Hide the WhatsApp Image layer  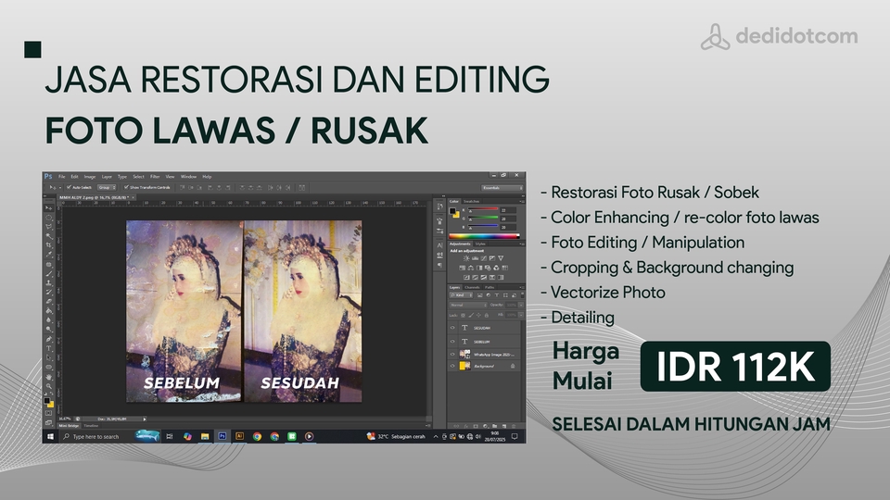point(452,355)
